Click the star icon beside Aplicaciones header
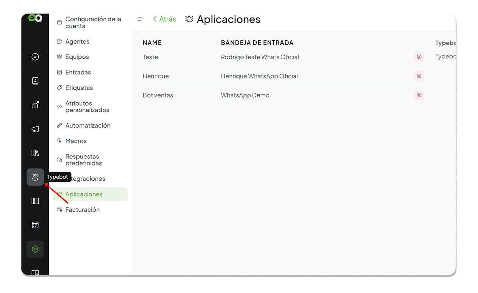Image resolution: width=478 pixels, height=293 pixels. 189,19
